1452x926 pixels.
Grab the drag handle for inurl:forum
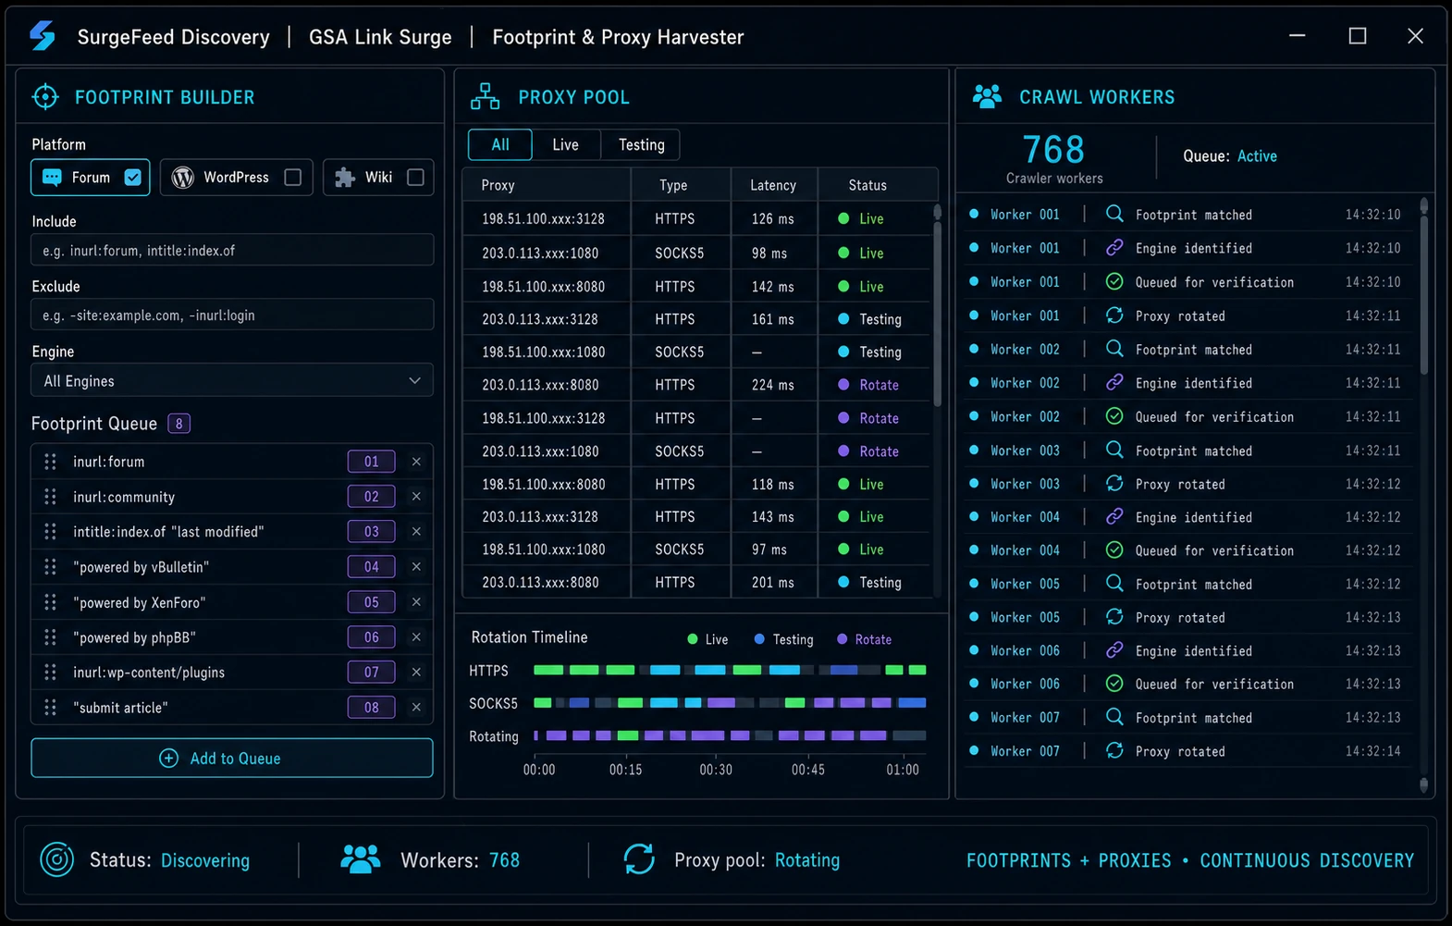click(x=50, y=461)
